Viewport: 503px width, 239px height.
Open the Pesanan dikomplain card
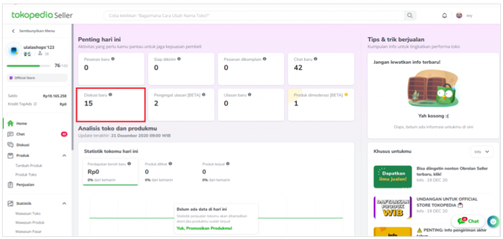click(x=251, y=69)
